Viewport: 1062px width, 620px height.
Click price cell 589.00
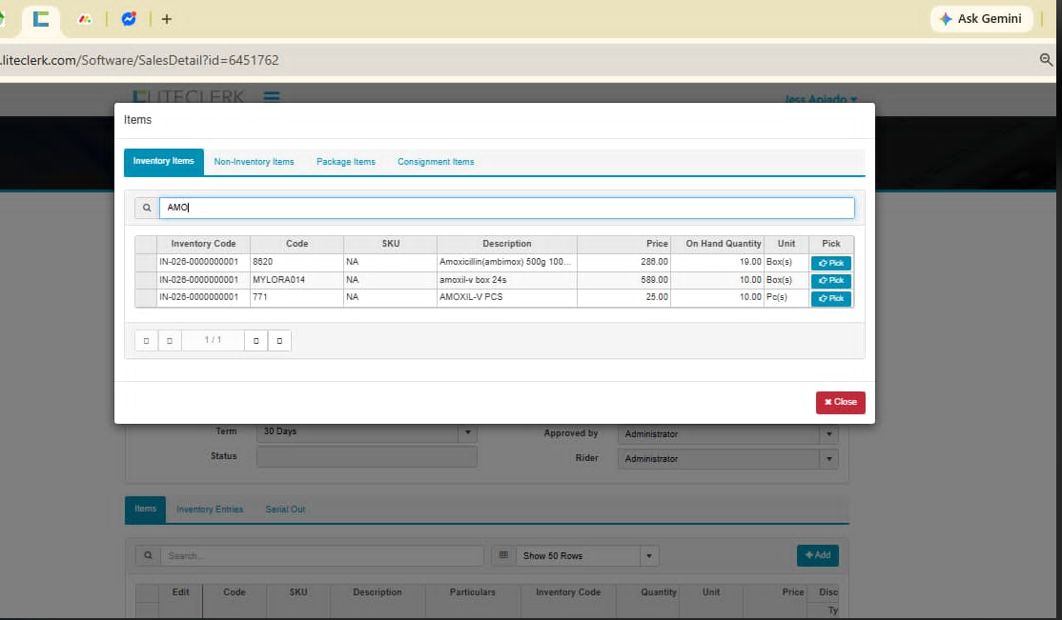(623, 280)
